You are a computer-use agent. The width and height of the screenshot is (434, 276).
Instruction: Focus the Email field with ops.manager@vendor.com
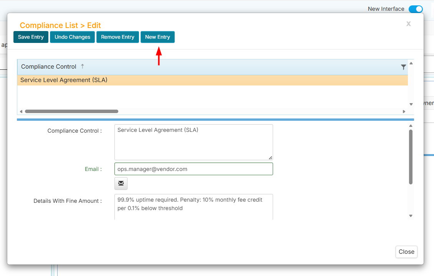pyautogui.click(x=194, y=169)
